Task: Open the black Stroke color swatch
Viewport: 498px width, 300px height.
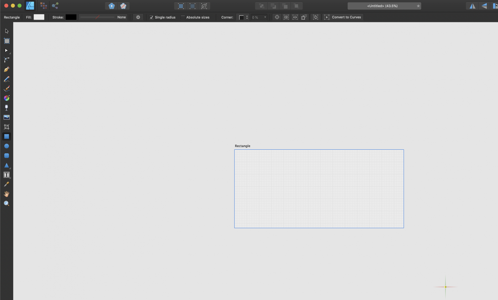Action: coord(71,17)
